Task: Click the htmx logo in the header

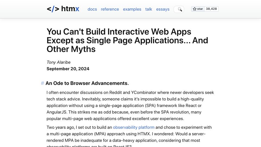Action: pyautogui.click(x=63, y=9)
